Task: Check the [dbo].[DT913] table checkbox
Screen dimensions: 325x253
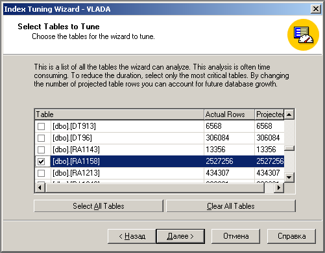Action: tap(41, 126)
